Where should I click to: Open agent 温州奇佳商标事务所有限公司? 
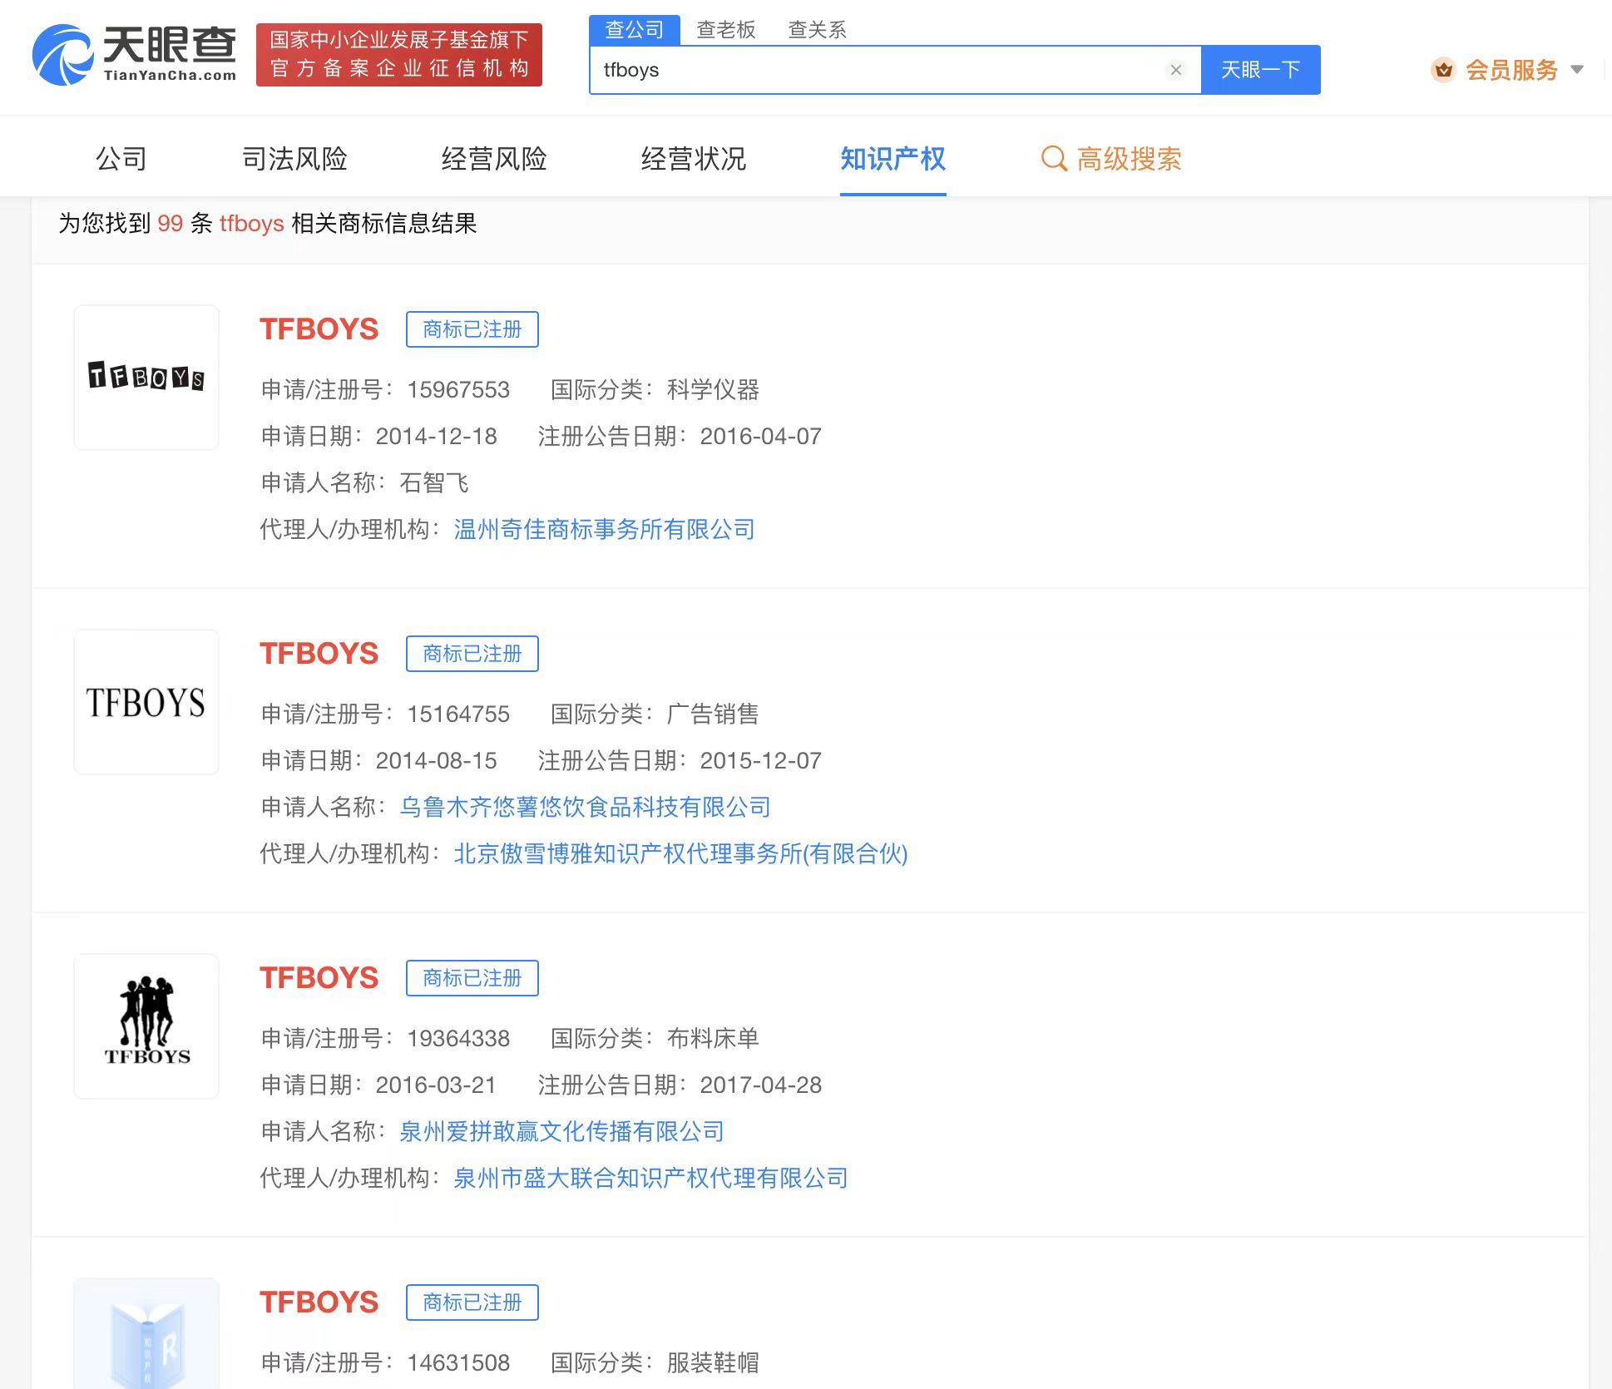click(x=605, y=529)
